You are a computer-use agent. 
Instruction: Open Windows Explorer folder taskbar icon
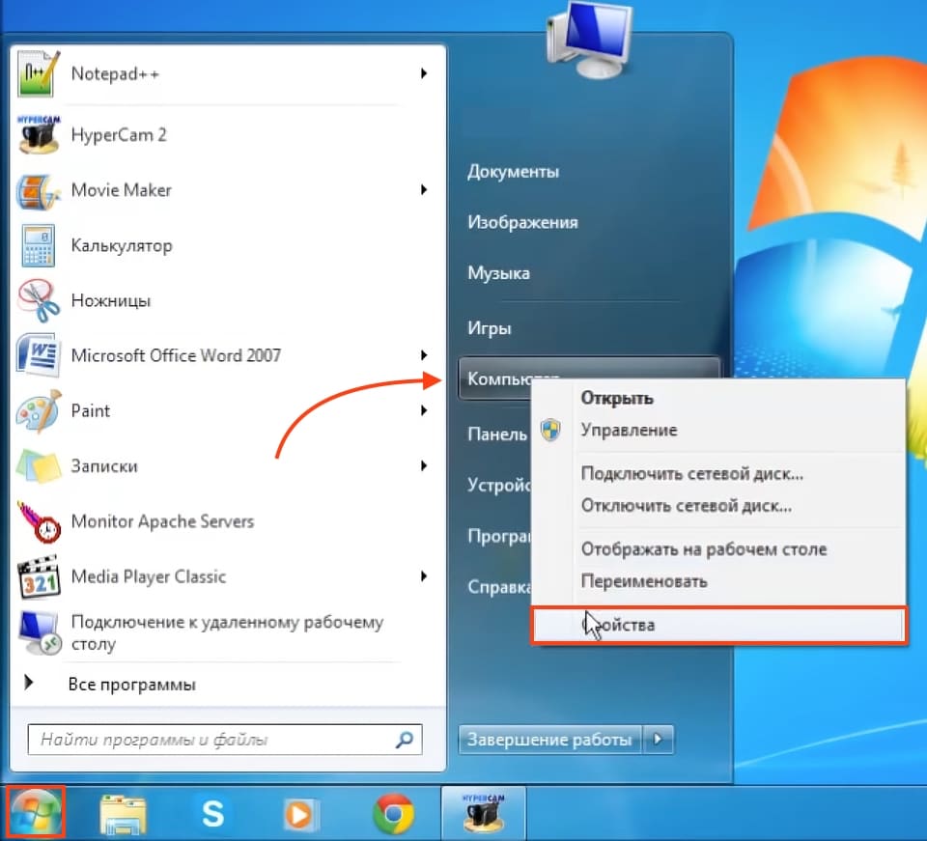point(124,815)
